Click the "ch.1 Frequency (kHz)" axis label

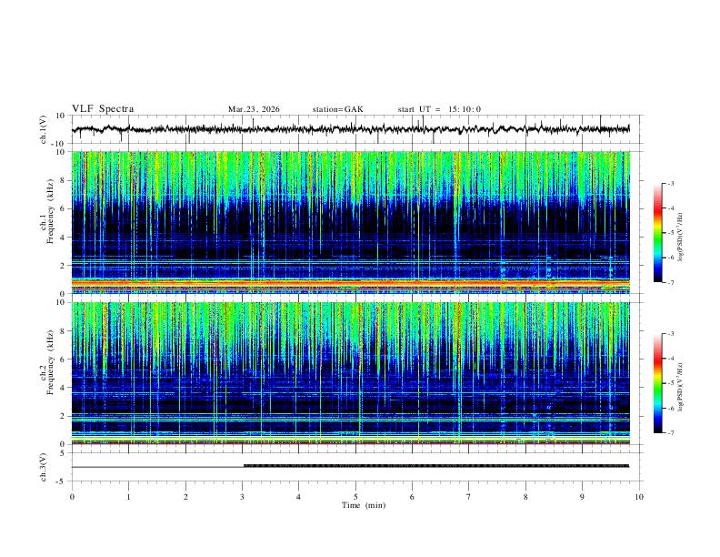(47, 211)
